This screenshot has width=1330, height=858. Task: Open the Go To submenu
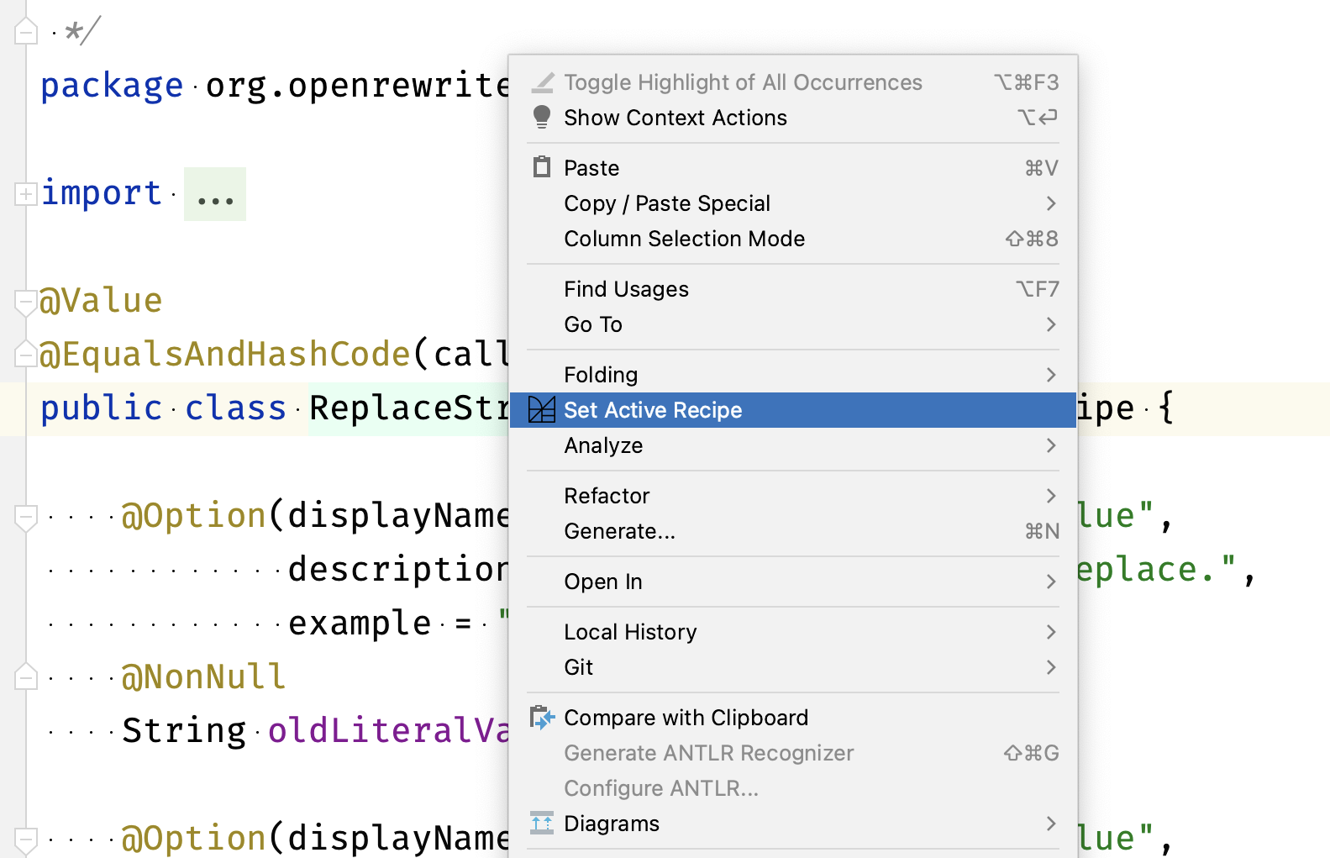(x=793, y=324)
